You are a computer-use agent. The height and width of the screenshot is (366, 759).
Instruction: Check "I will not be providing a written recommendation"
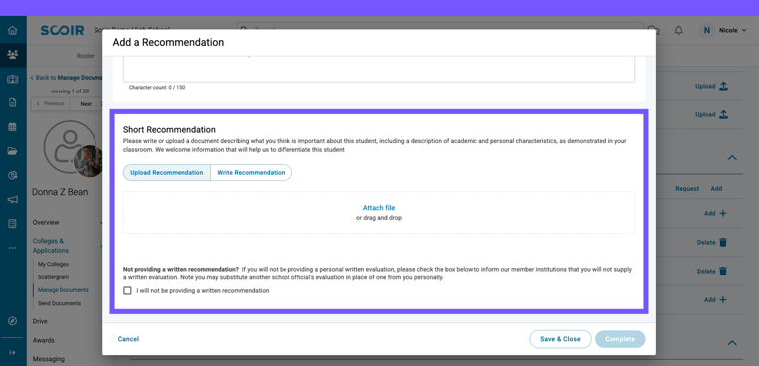tap(127, 291)
